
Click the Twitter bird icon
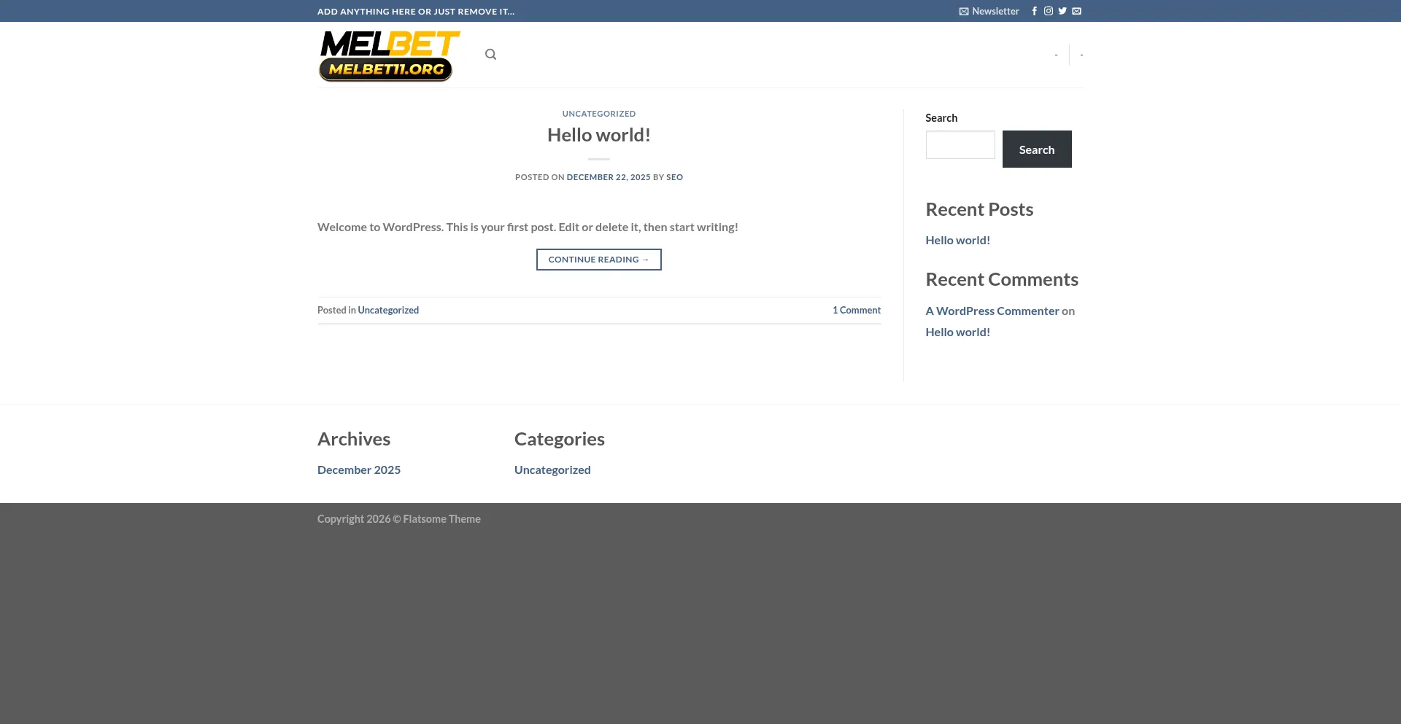(1062, 11)
